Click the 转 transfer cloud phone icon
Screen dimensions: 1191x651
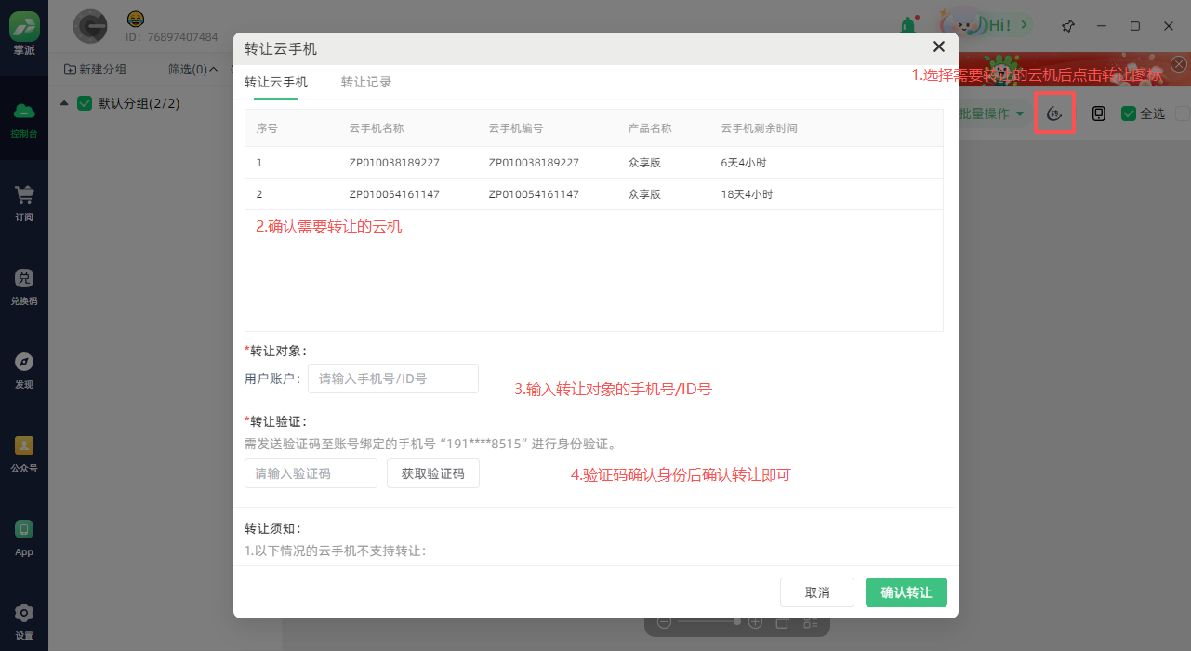tap(1054, 113)
